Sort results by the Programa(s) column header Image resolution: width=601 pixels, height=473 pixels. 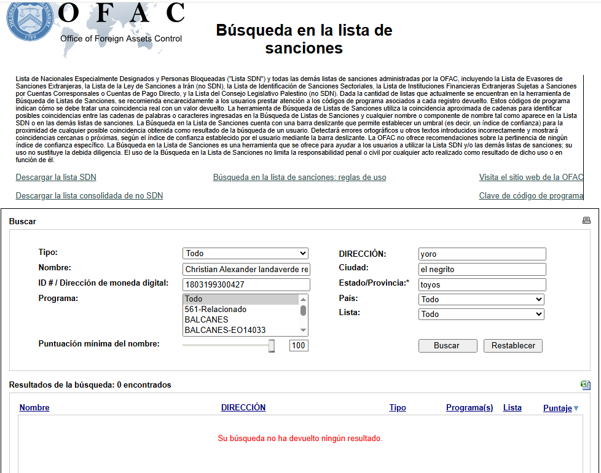pos(469,408)
